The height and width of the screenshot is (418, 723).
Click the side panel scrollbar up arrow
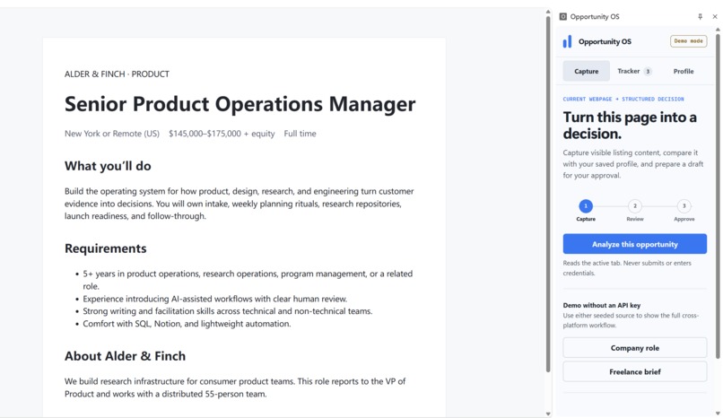point(718,29)
